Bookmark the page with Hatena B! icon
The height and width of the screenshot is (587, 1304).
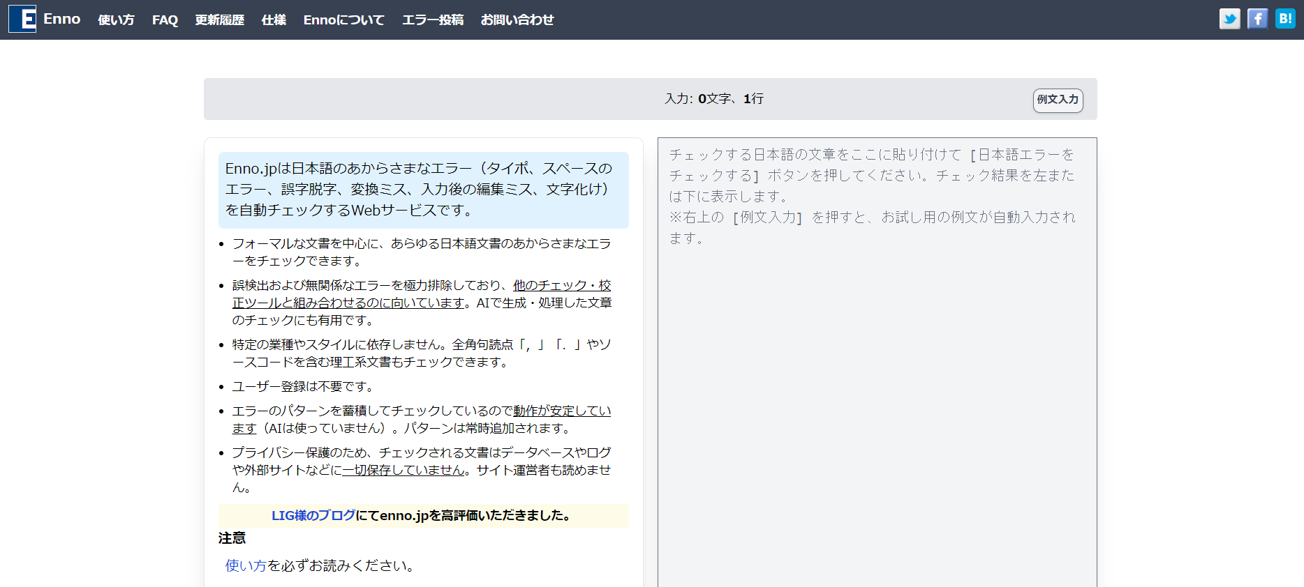point(1285,19)
